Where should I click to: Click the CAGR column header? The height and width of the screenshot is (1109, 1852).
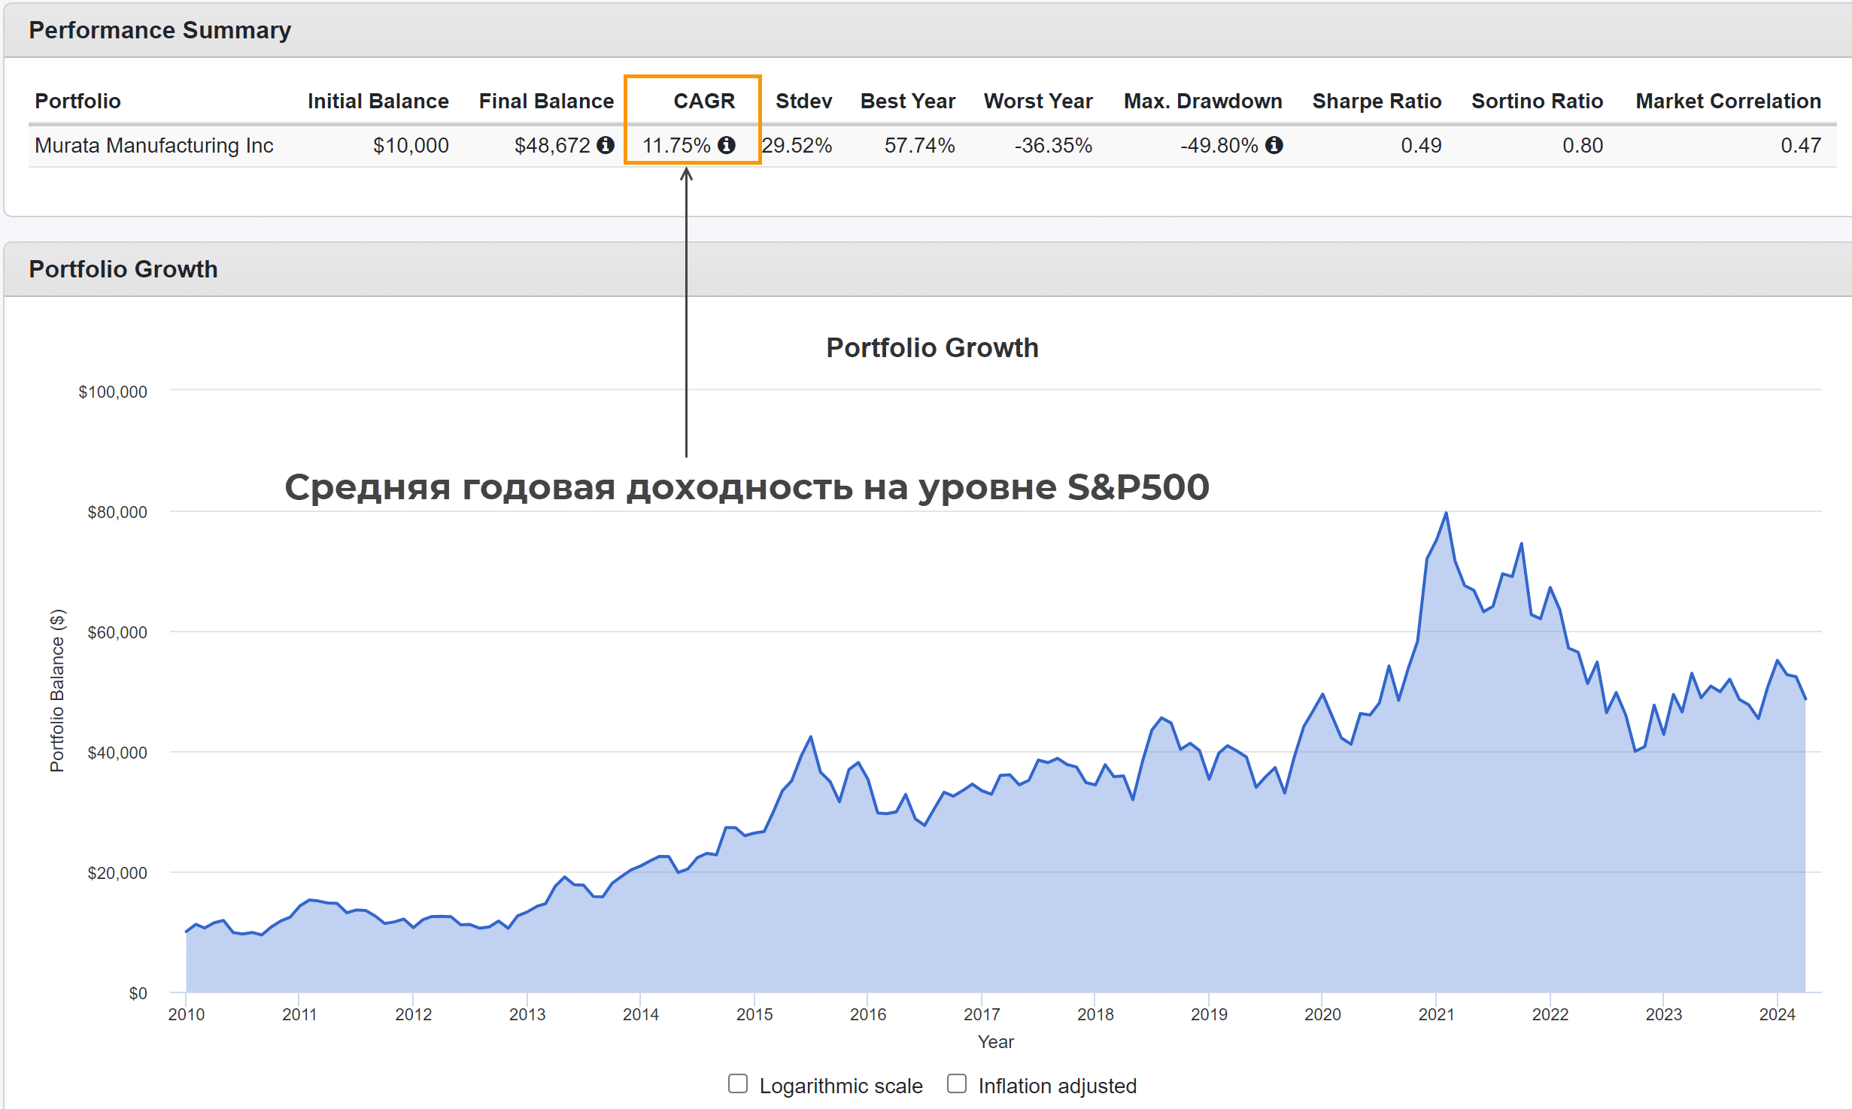point(703,101)
